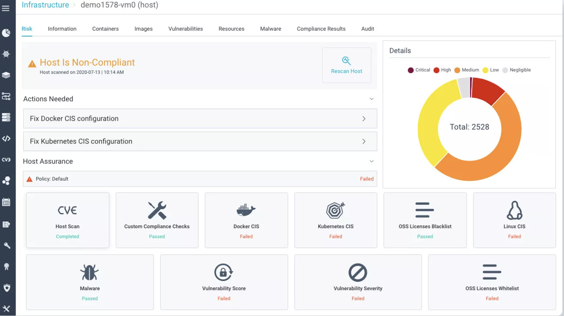Expand Fix Kubernetes CIS configuration details
This screenshot has height=316, width=564.
coord(364,141)
